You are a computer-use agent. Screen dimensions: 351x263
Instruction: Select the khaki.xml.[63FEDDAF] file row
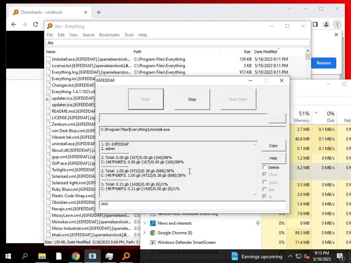pyautogui.click(x=93, y=235)
